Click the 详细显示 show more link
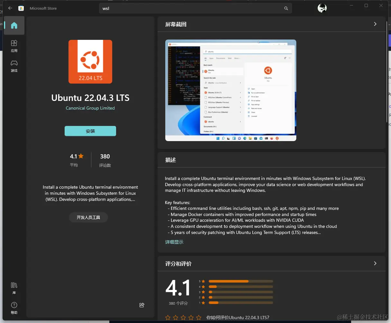The image size is (391, 323). point(174,242)
